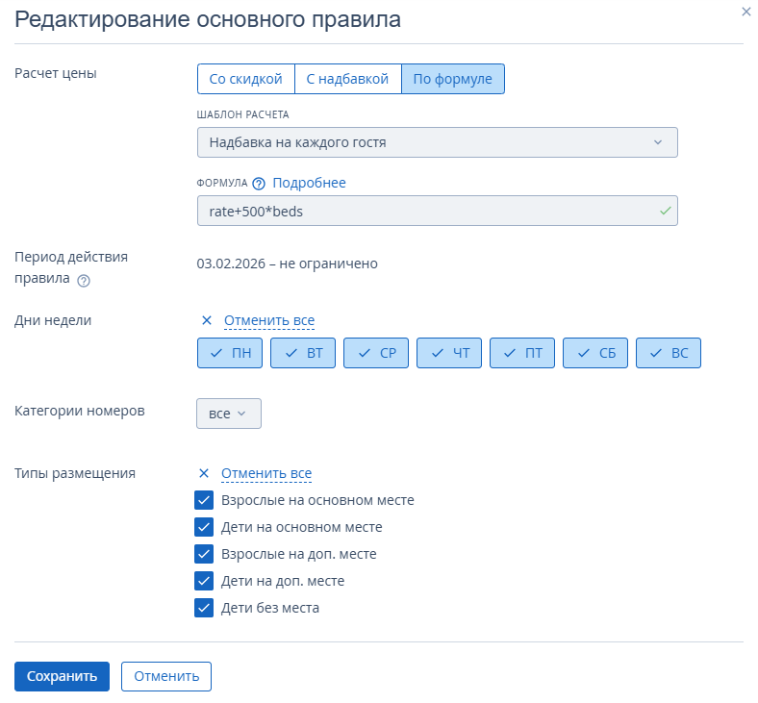Select the Со скидкой pricing tab
Image resolution: width=758 pixels, height=703 pixels.
pyautogui.click(x=245, y=79)
